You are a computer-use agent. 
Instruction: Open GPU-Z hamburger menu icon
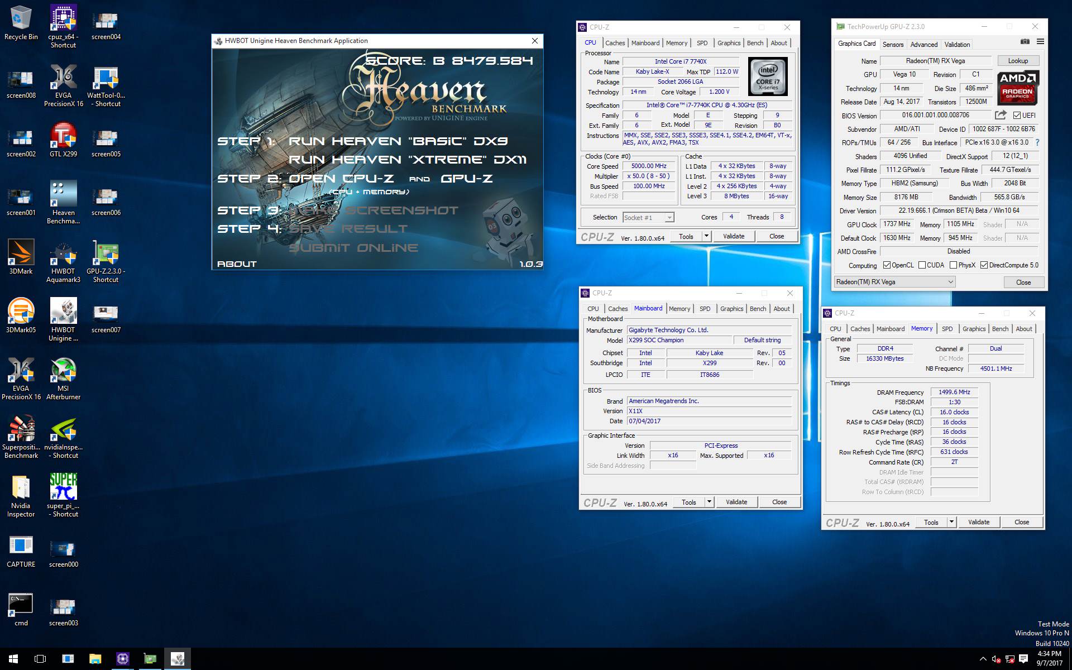coord(1040,41)
